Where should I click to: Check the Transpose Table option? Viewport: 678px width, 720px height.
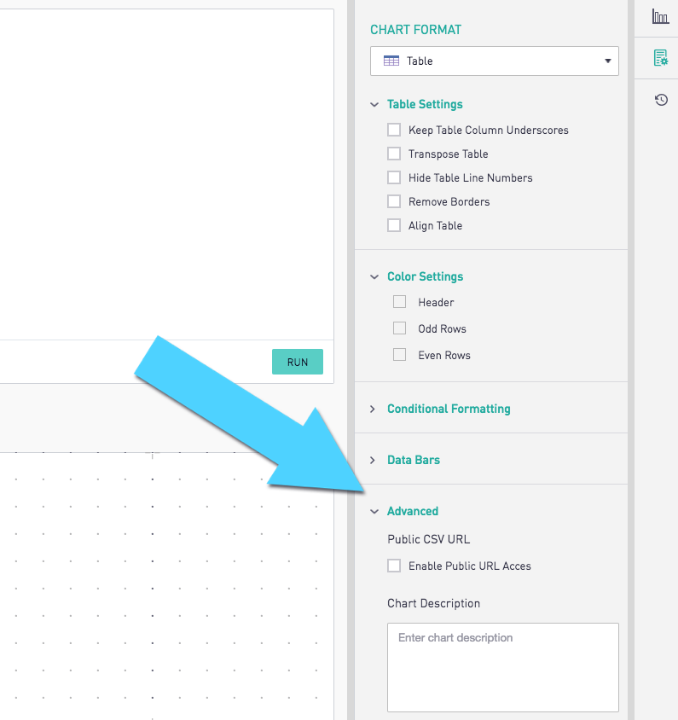(394, 154)
